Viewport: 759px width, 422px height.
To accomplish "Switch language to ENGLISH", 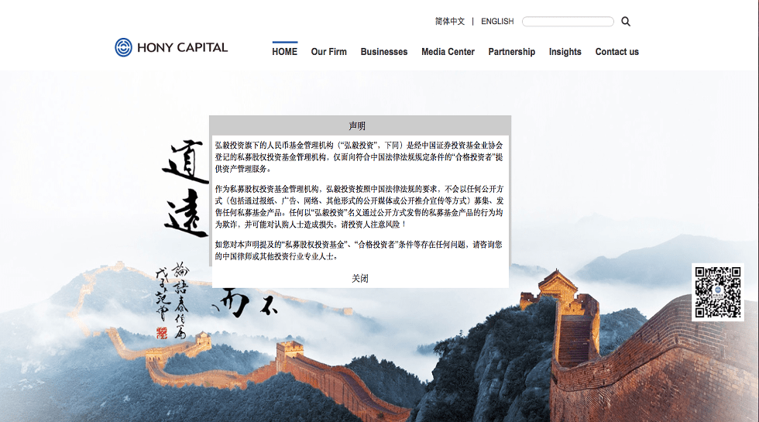I will [497, 22].
